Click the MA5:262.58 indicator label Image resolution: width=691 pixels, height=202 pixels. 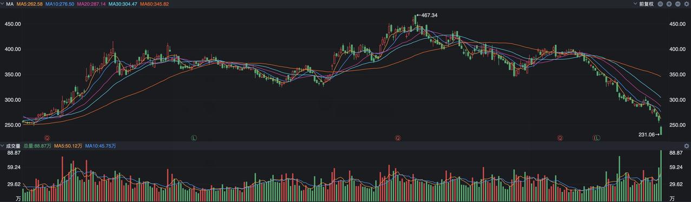30,4
